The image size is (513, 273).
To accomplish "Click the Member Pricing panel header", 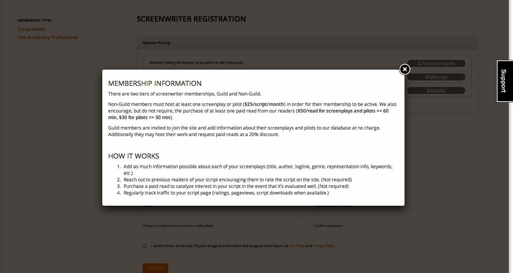I will [307, 43].
